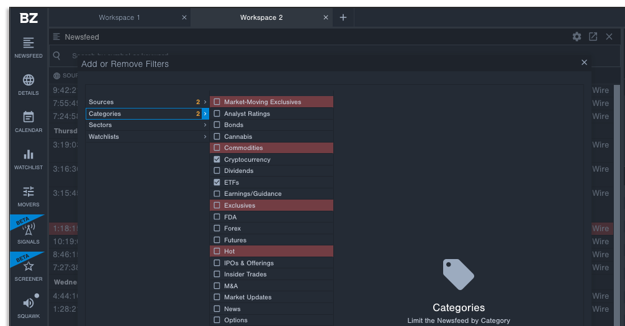Image resolution: width=625 pixels, height=326 pixels.
Task: Check the Market-Moving Exclusives checkbox
Action: coord(217,102)
